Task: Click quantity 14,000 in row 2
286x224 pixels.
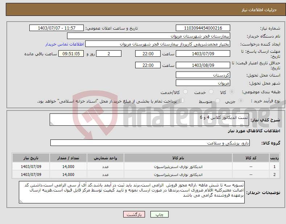Action: pyautogui.click(x=68, y=175)
